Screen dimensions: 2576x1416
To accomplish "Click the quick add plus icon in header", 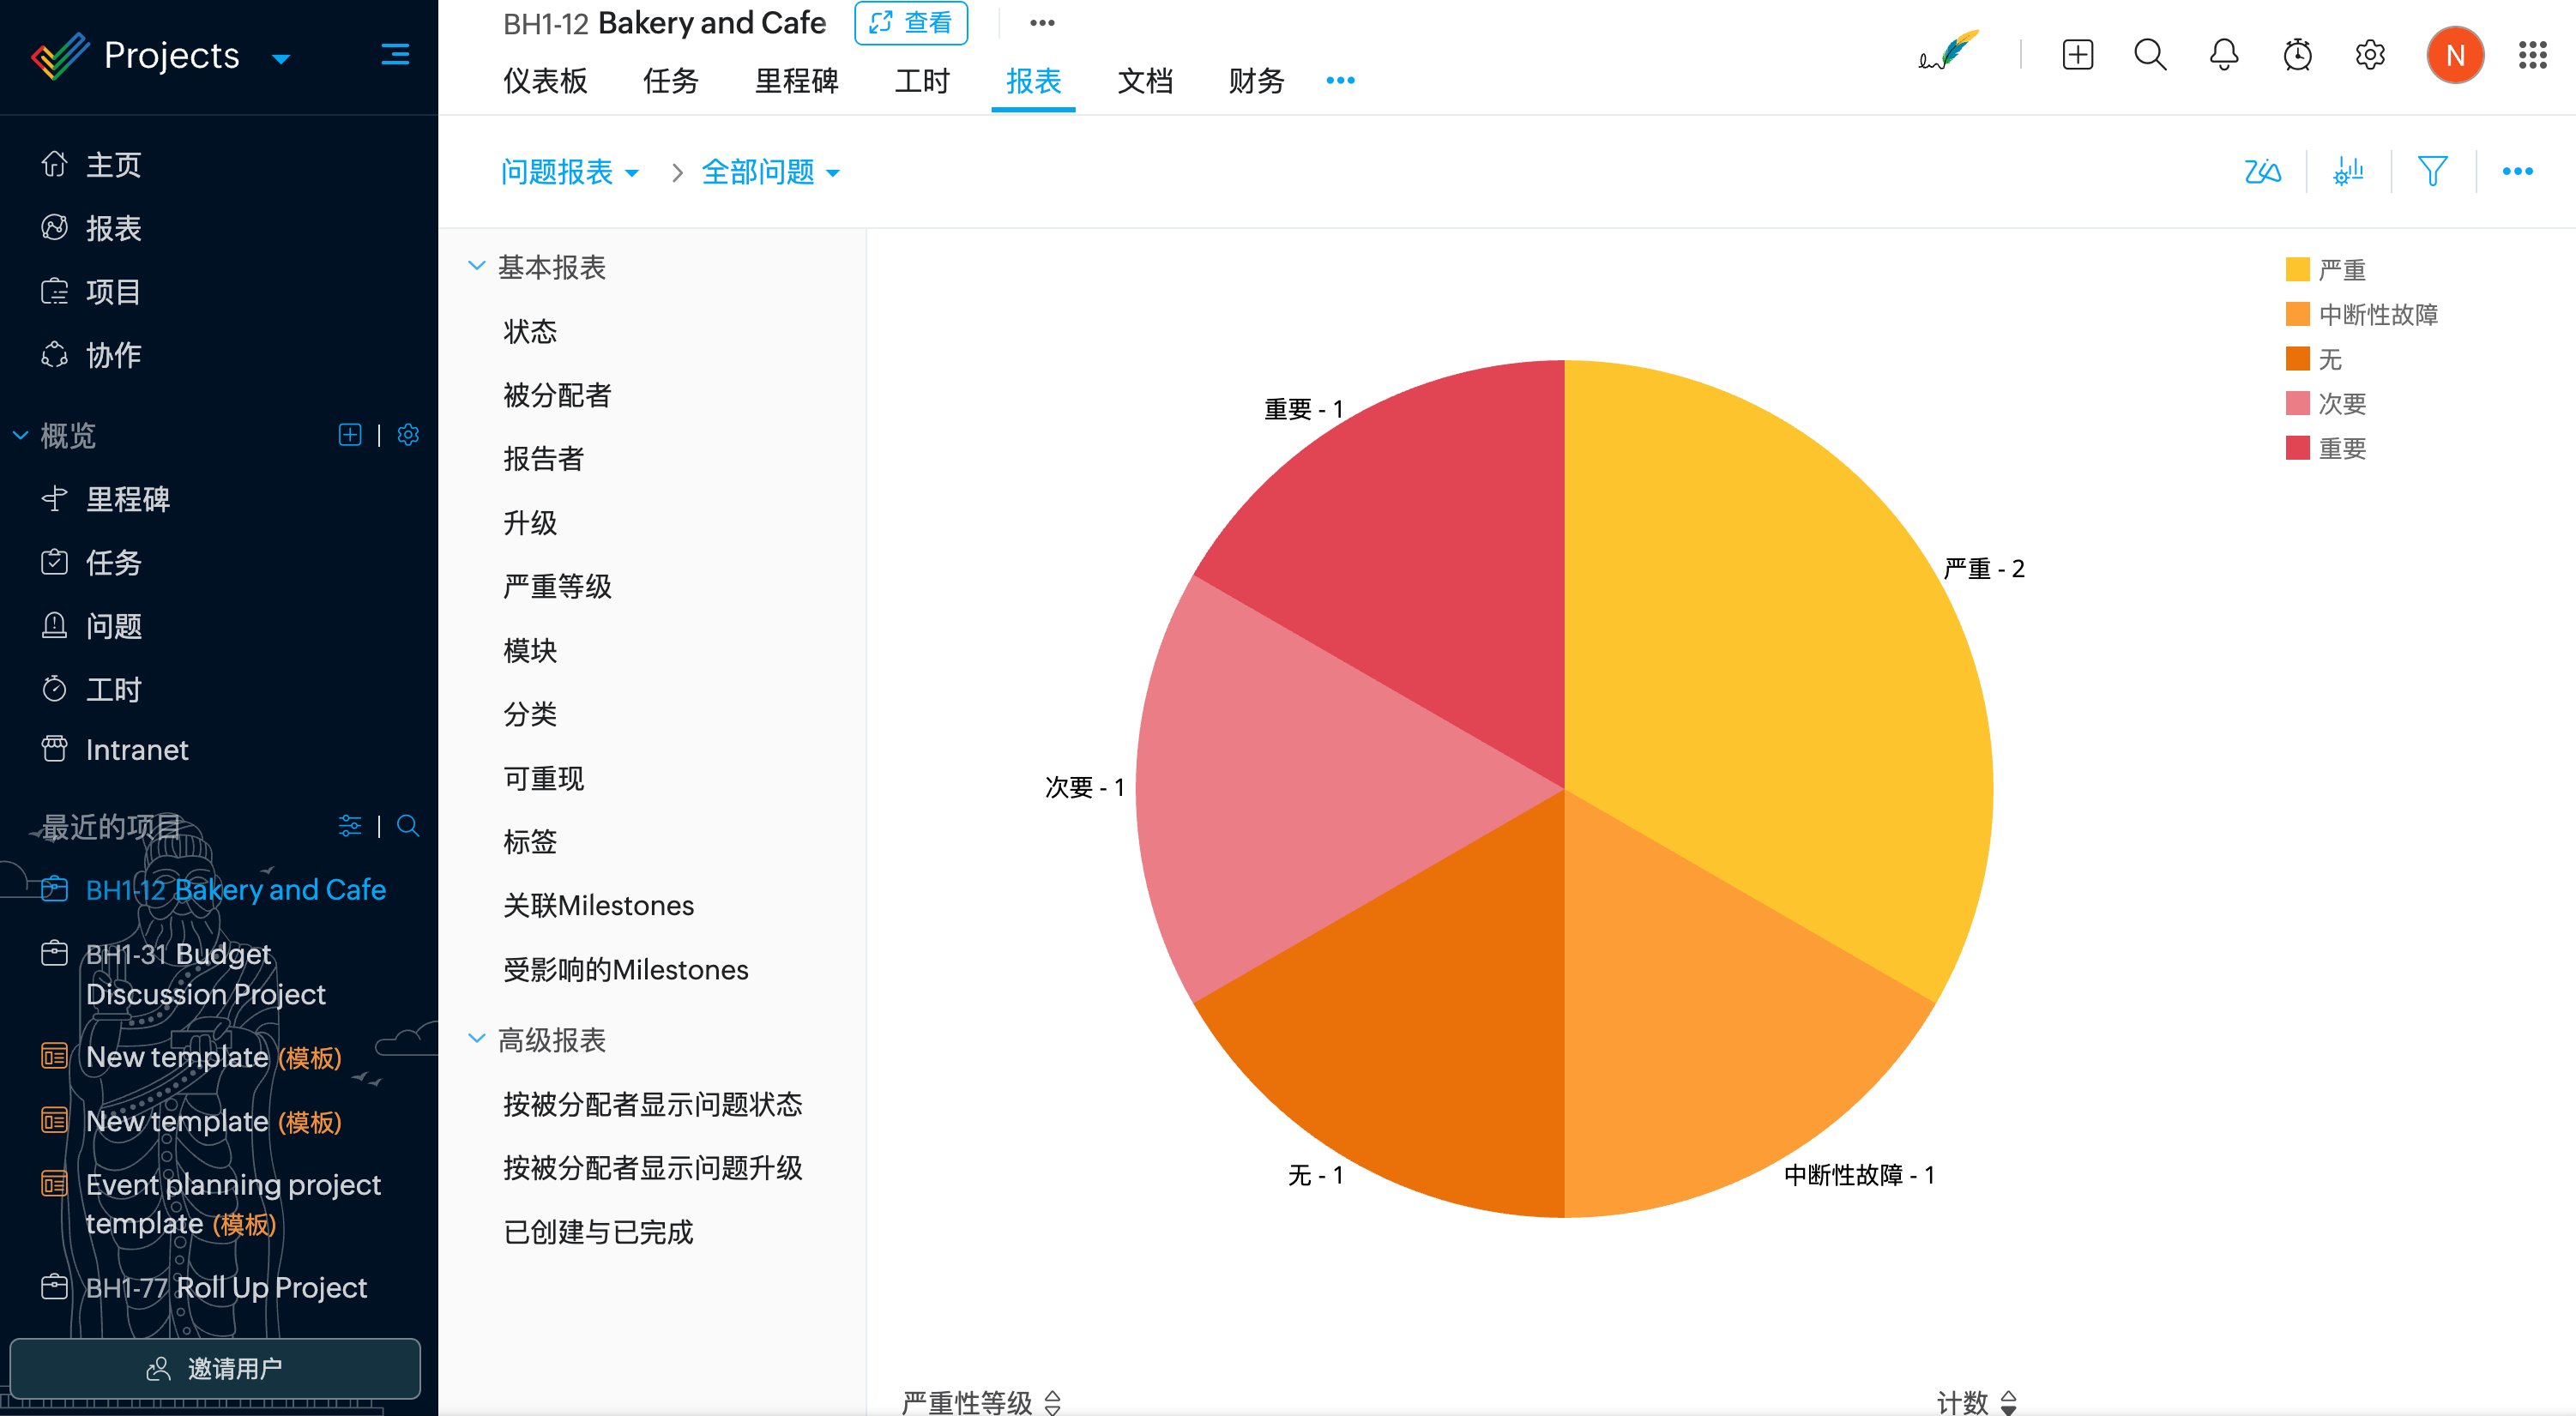I will 2077,55.
